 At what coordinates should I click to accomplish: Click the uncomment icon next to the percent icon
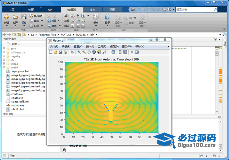(78, 21)
